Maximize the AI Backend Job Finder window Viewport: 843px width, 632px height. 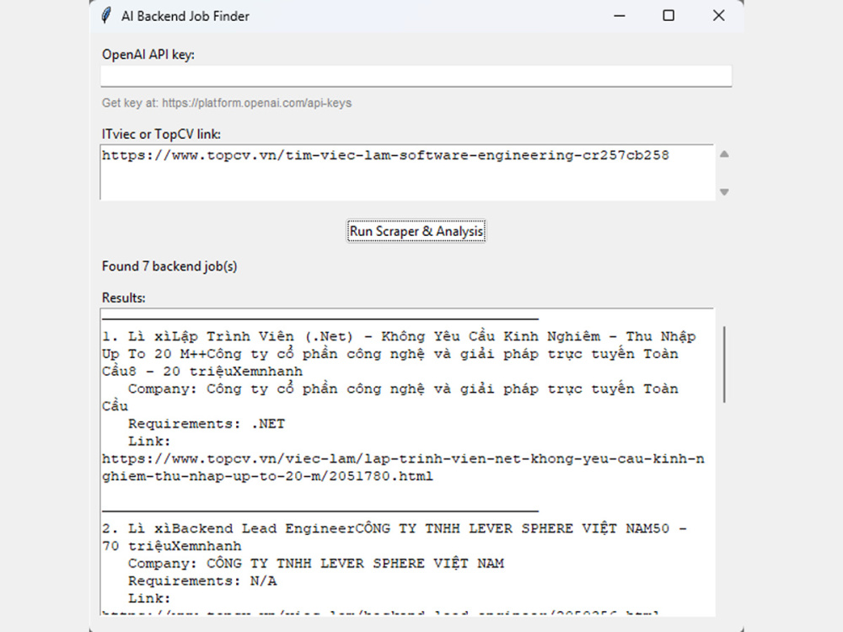(x=668, y=15)
